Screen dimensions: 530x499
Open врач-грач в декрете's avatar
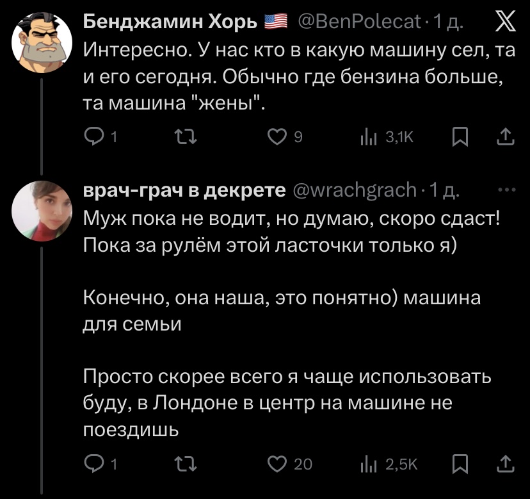[x=42, y=210]
